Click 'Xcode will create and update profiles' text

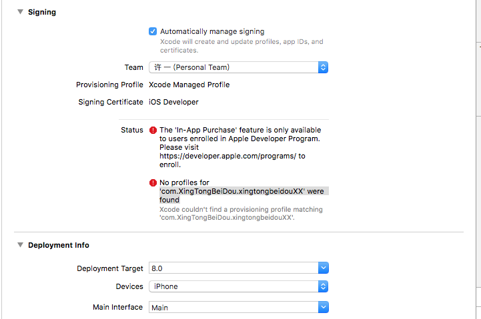(242, 46)
